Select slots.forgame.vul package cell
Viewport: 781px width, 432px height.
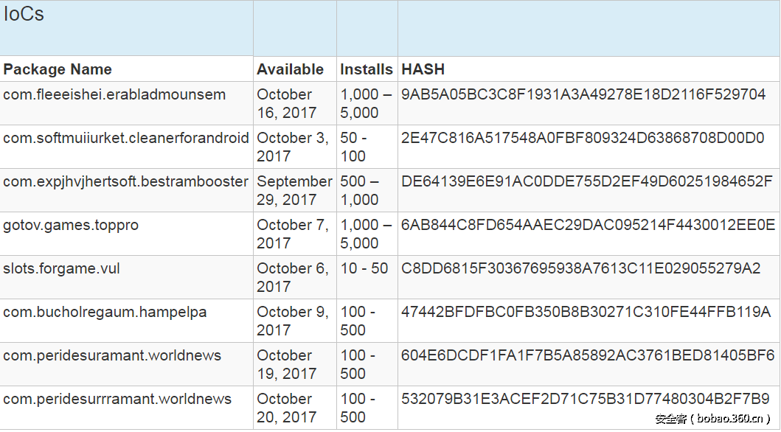61,268
